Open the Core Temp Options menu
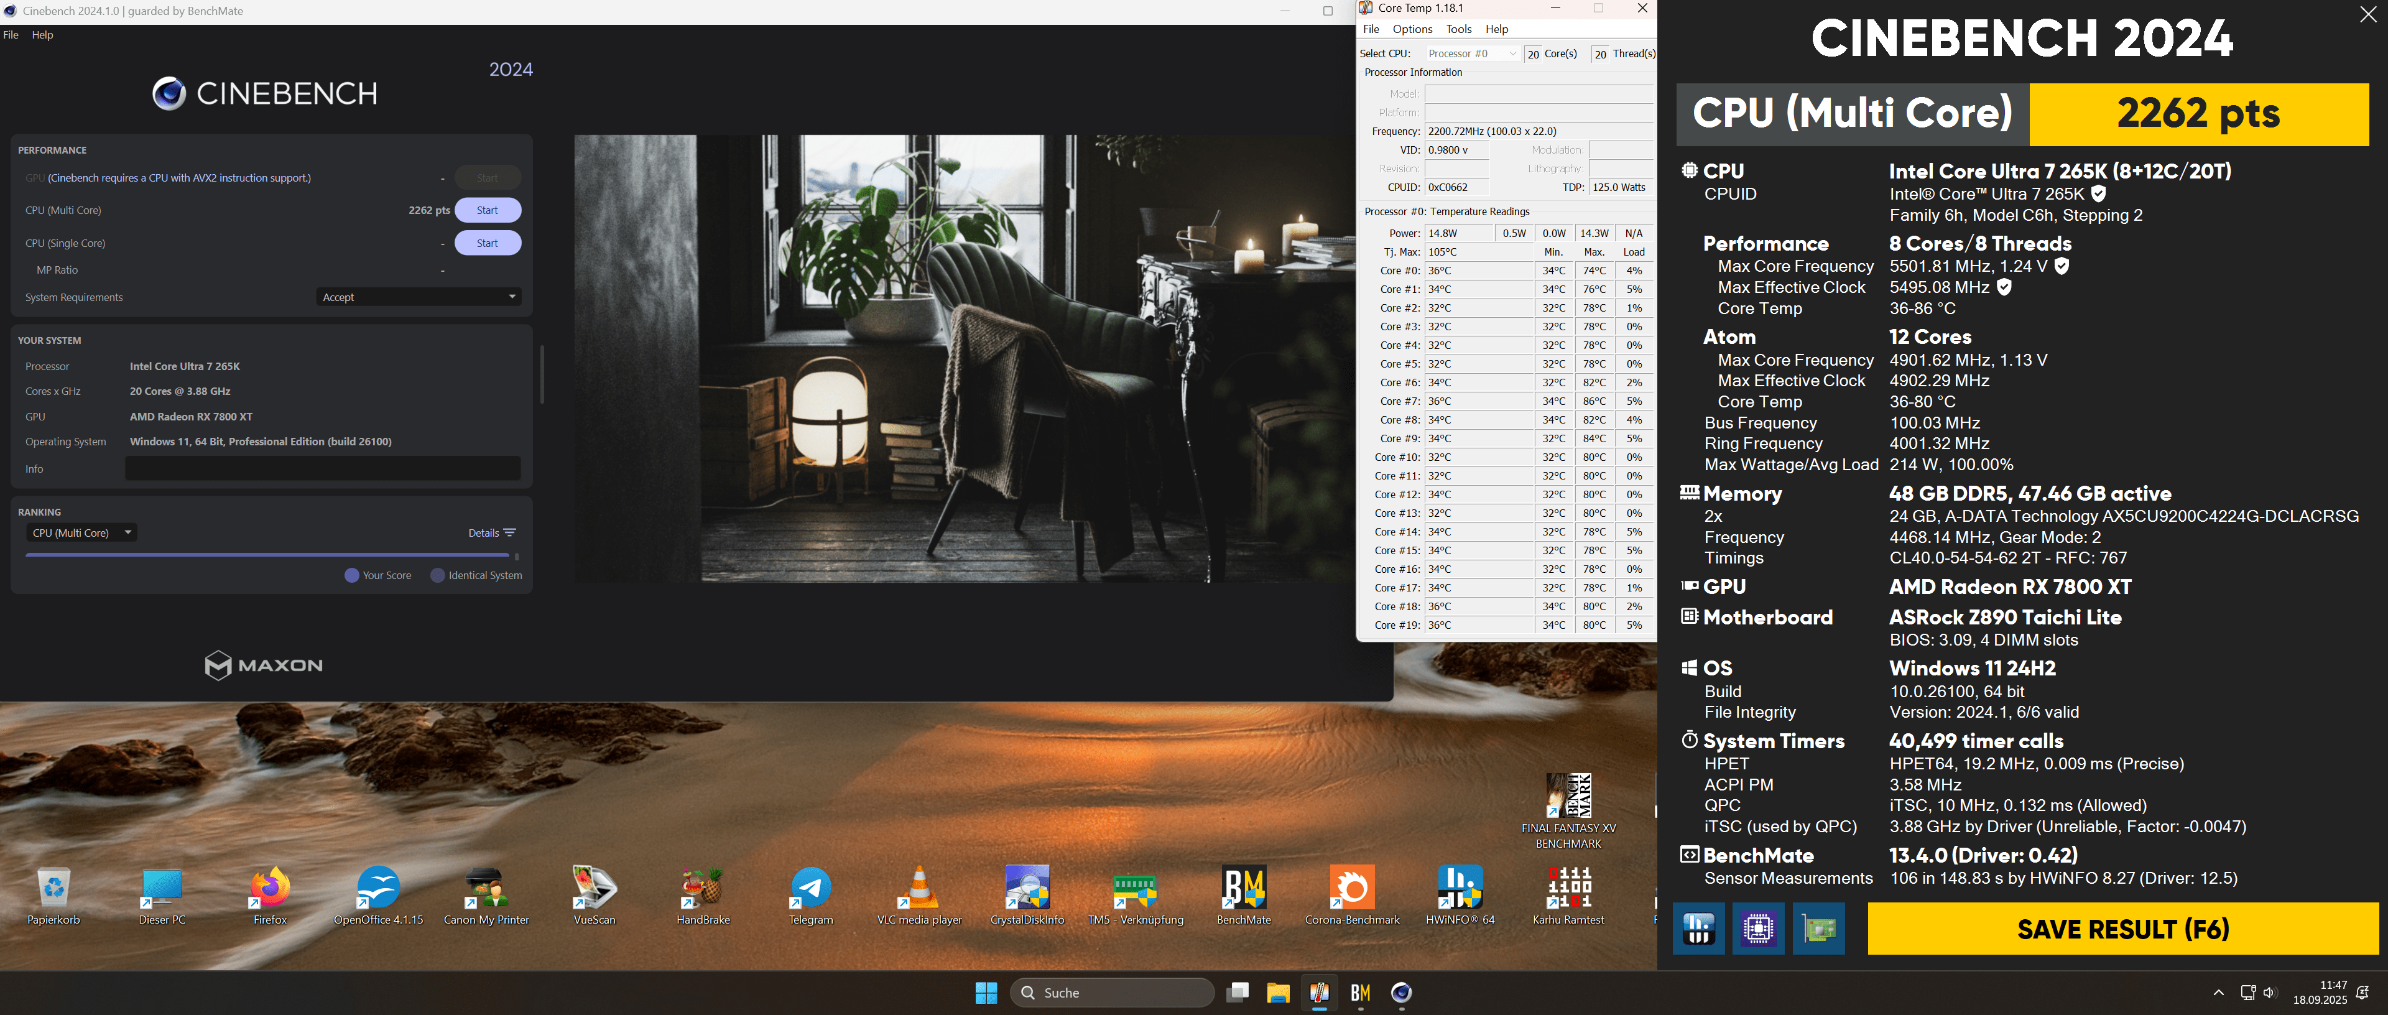This screenshot has height=1015, width=2388. click(1412, 30)
